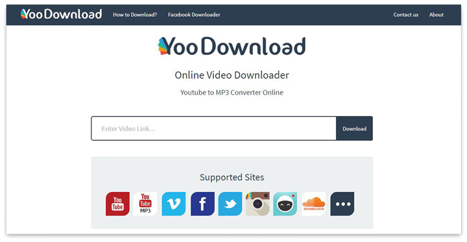The height and width of the screenshot is (242, 467).
Task: Select the teal robot face icon
Action: 285,204
